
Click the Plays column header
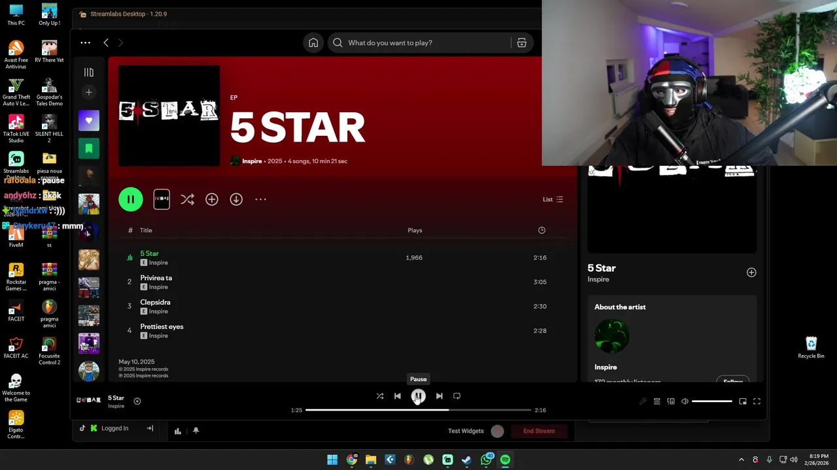415,230
